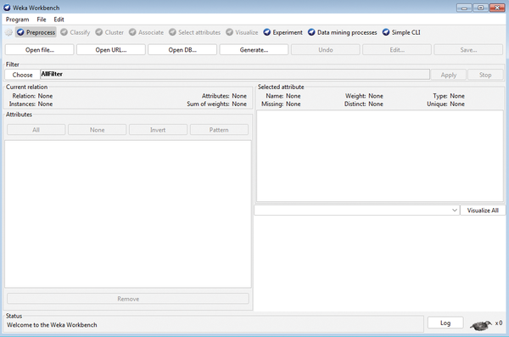Click the Open DB... button

coord(182,50)
